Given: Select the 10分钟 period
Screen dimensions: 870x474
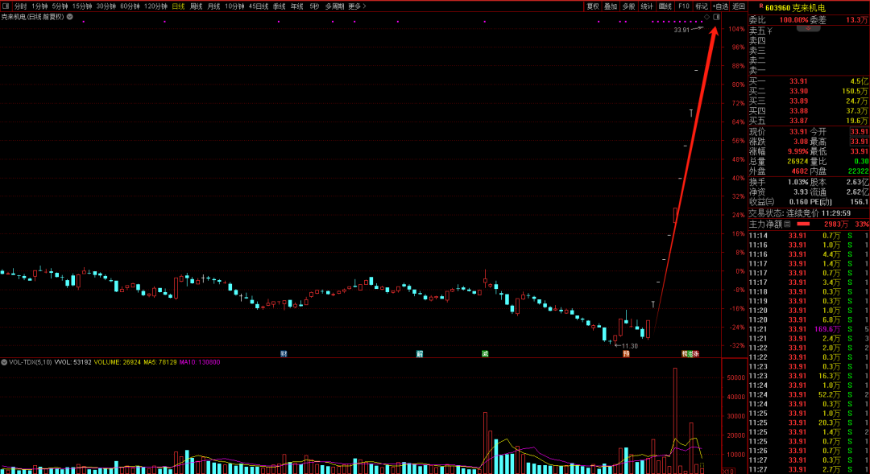Looking at the screenshot, I should (234, 6).
